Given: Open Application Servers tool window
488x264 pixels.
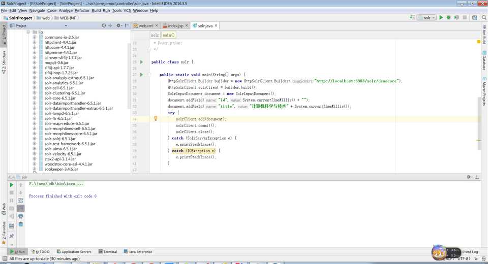Looking at the screenshot, I should [x=74, y=252].
